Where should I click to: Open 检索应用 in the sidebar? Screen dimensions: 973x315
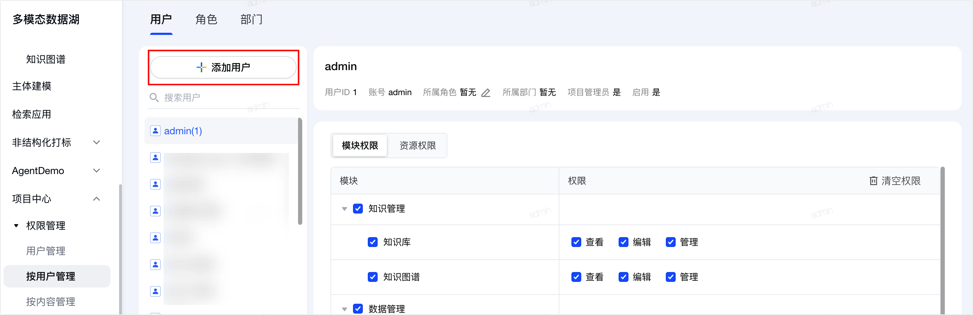pos(32,114)
